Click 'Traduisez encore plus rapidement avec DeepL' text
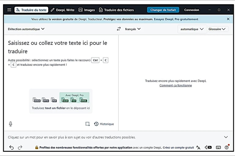The image size is (235, 156). pos(176,81)
